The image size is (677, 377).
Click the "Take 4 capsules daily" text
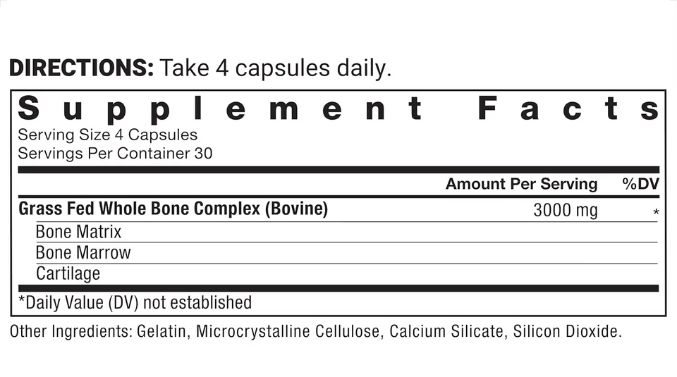click(275, 68)
